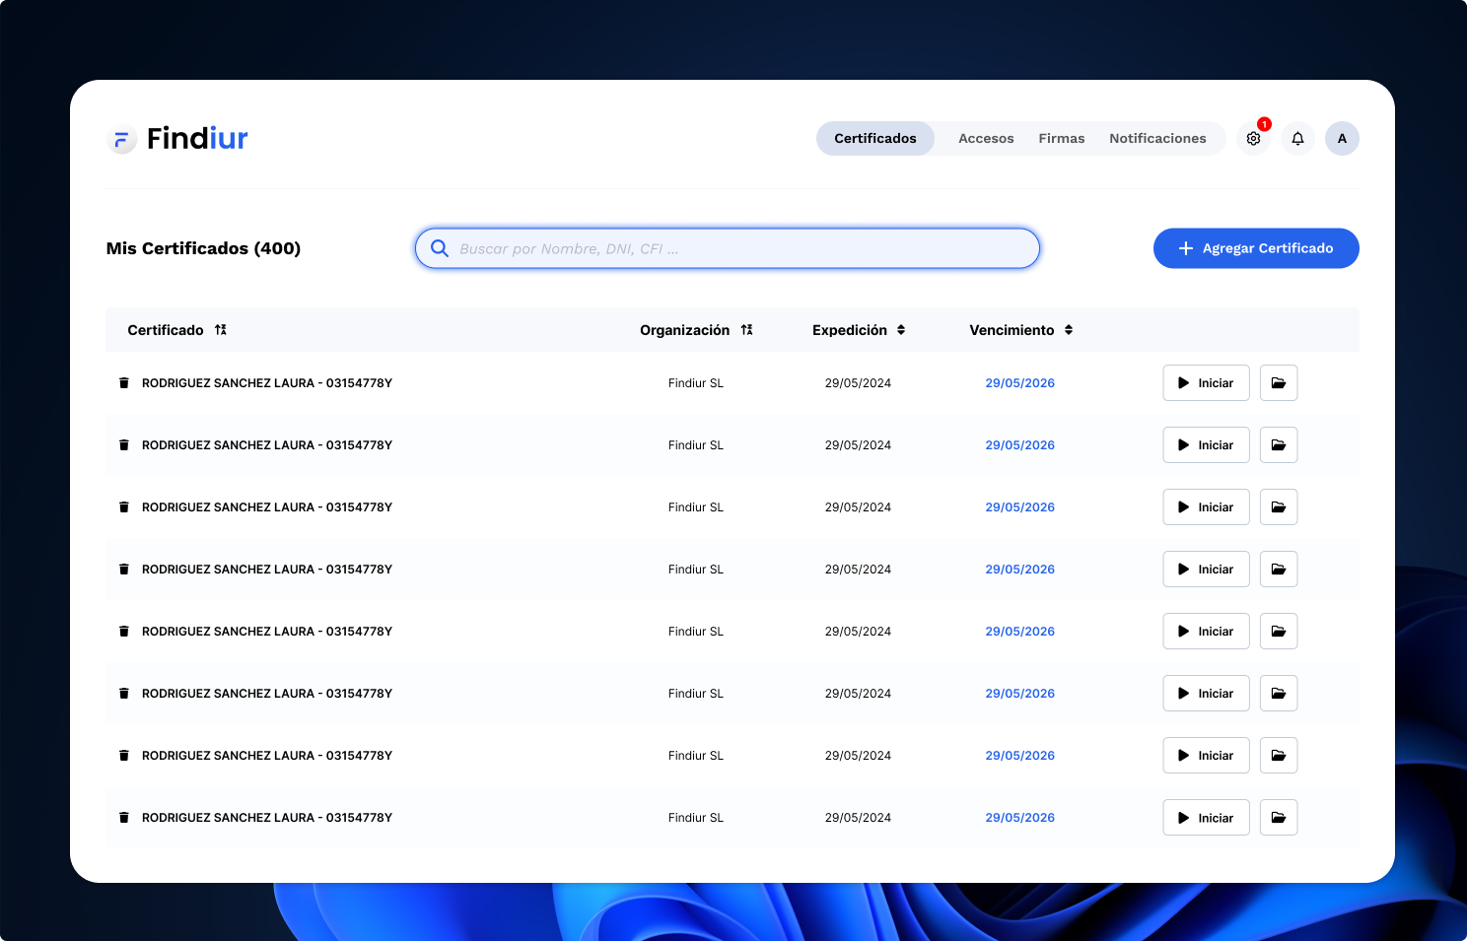Sort by the Expedición column arrows
The image size is (1467, 941).
point(901,330)
